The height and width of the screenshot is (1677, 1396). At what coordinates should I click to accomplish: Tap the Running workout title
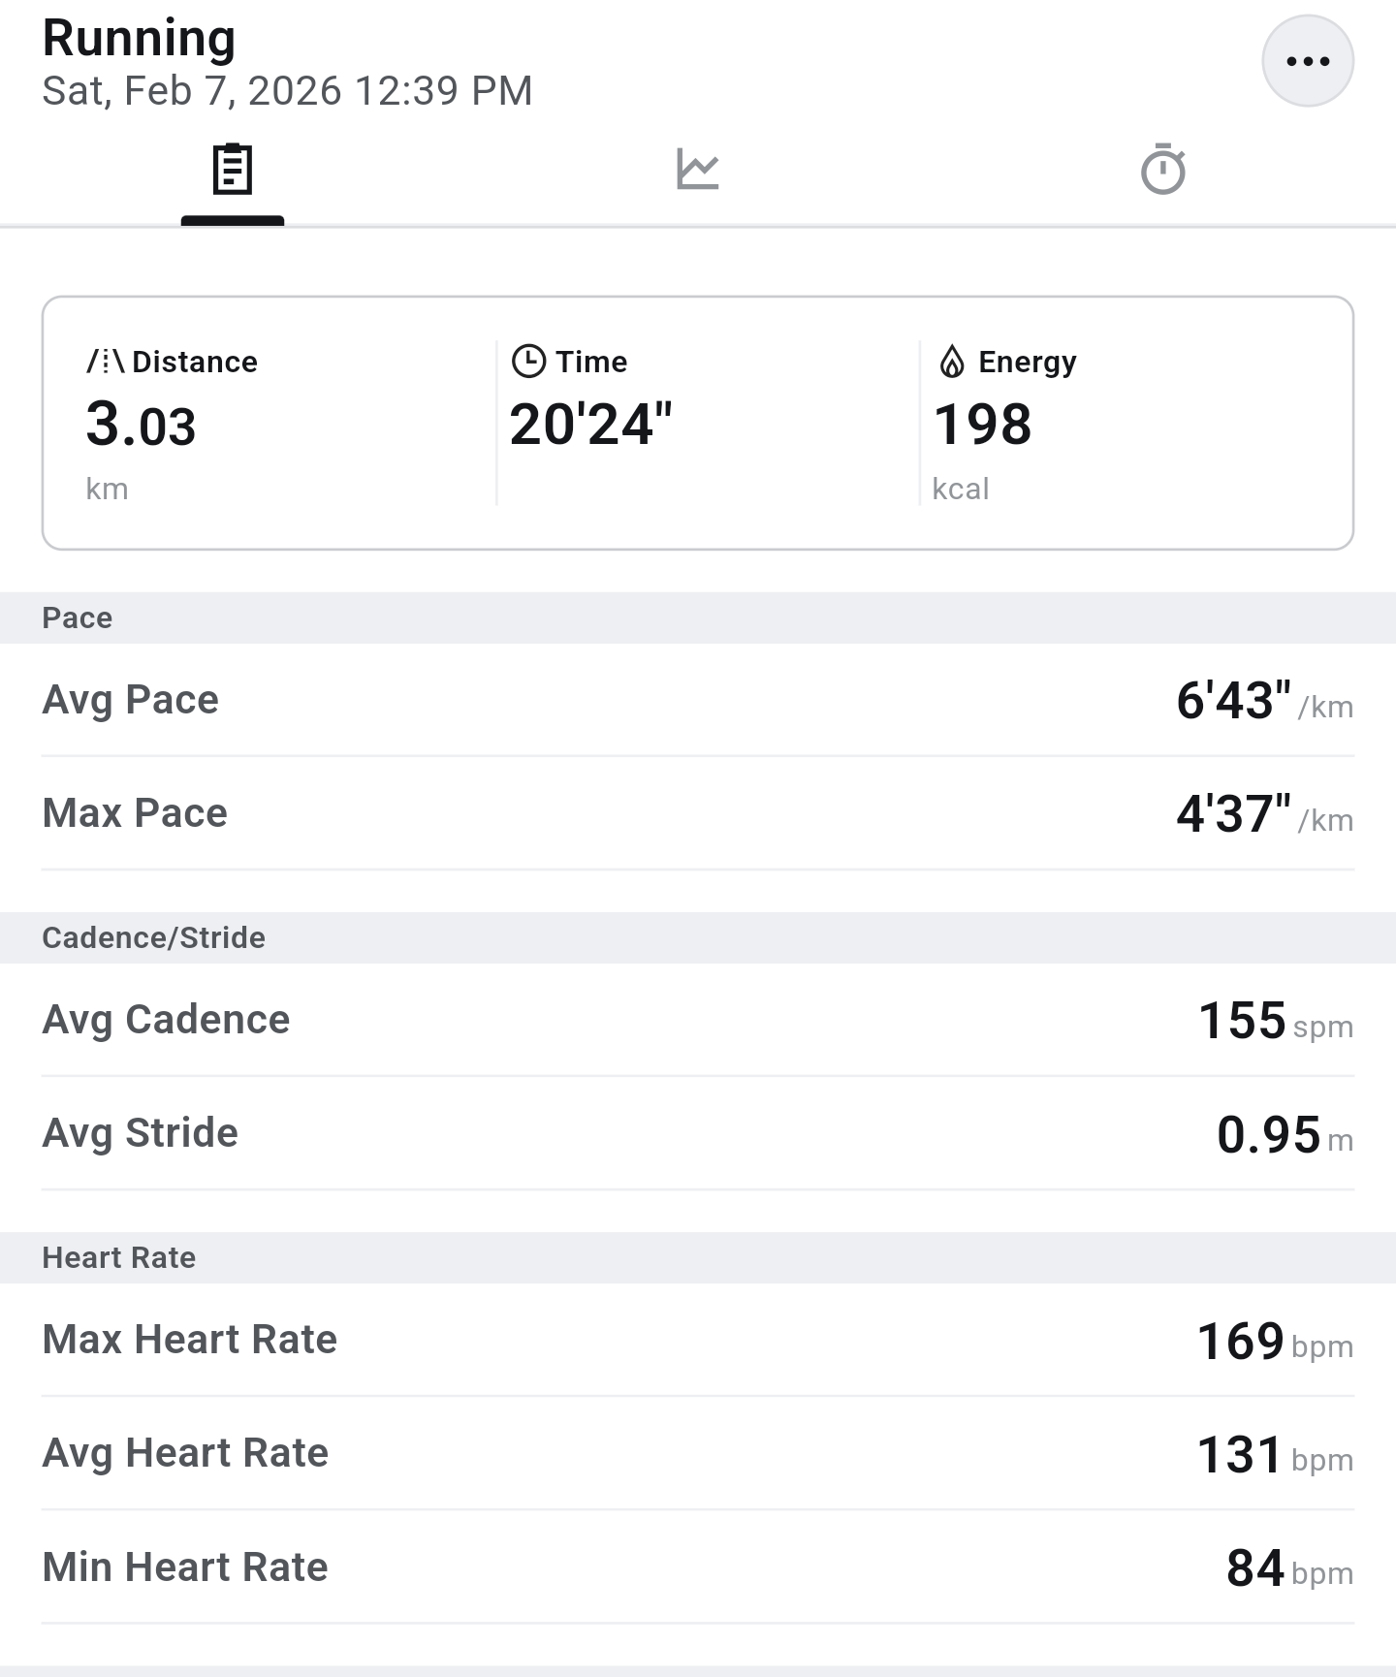tap(140, 39)
